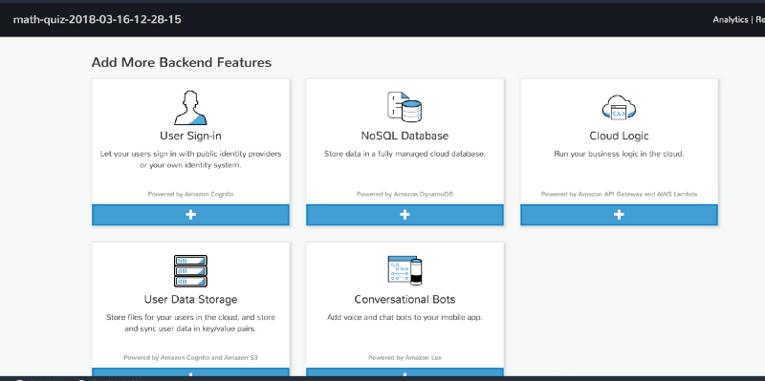Click 'Powered by Amazon Cognito and Amazon S3'
Viewport: 765px width, 381px height.
pyautogui.click(x=190, y=358)
